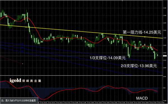Select the 14.30 price level on the axis

click(165, 30)
